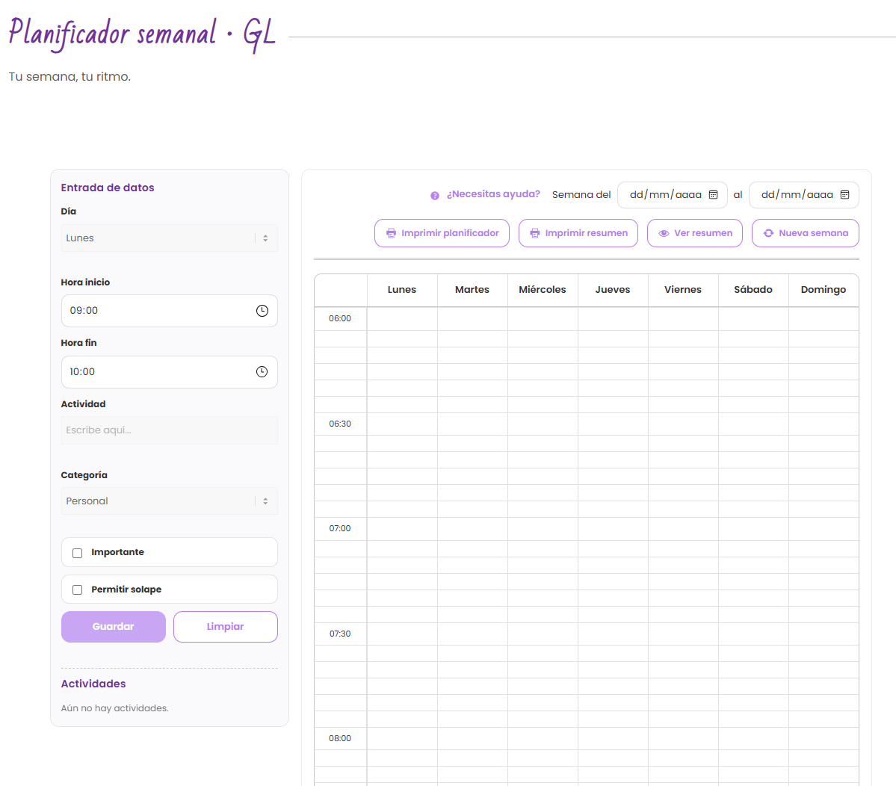Click the clock icon in Hora fin

click(262, 372)
